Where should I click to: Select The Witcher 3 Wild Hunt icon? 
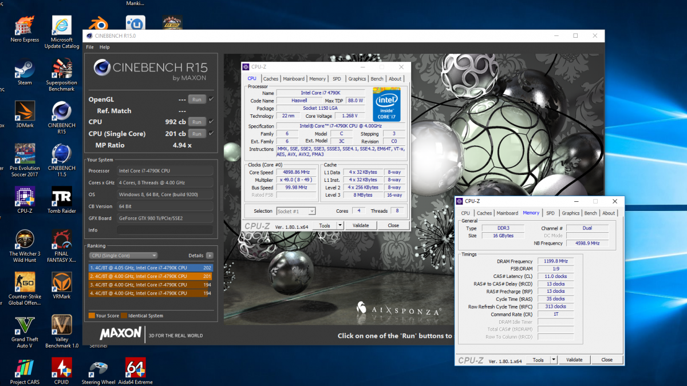pos(25,246)
